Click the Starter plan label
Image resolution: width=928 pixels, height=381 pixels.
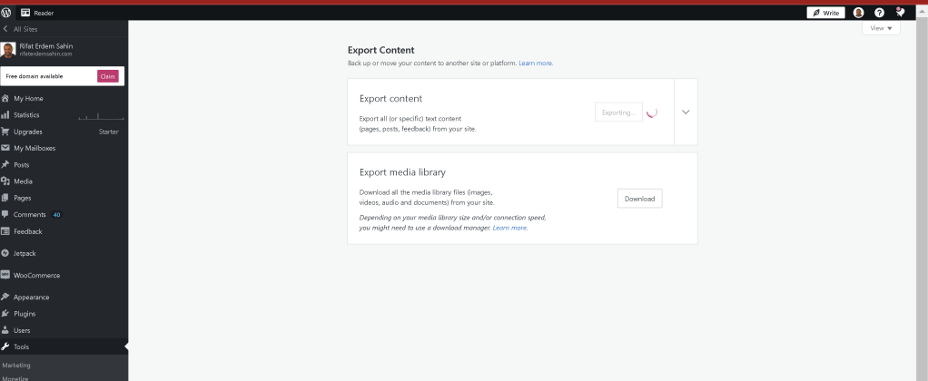108,132
